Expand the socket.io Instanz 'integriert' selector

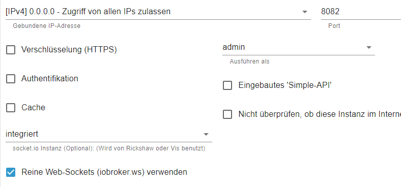109,134
